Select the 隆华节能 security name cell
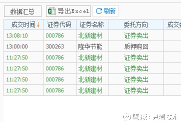The width and height of the screenshot is (181, 122). [92, 47]
